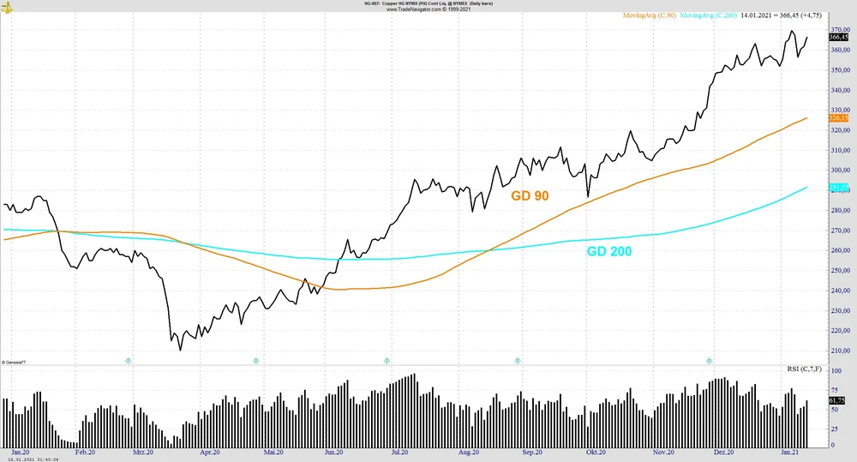
Task: Click the cyan marker icon below March
Action: tap(129, 361)
